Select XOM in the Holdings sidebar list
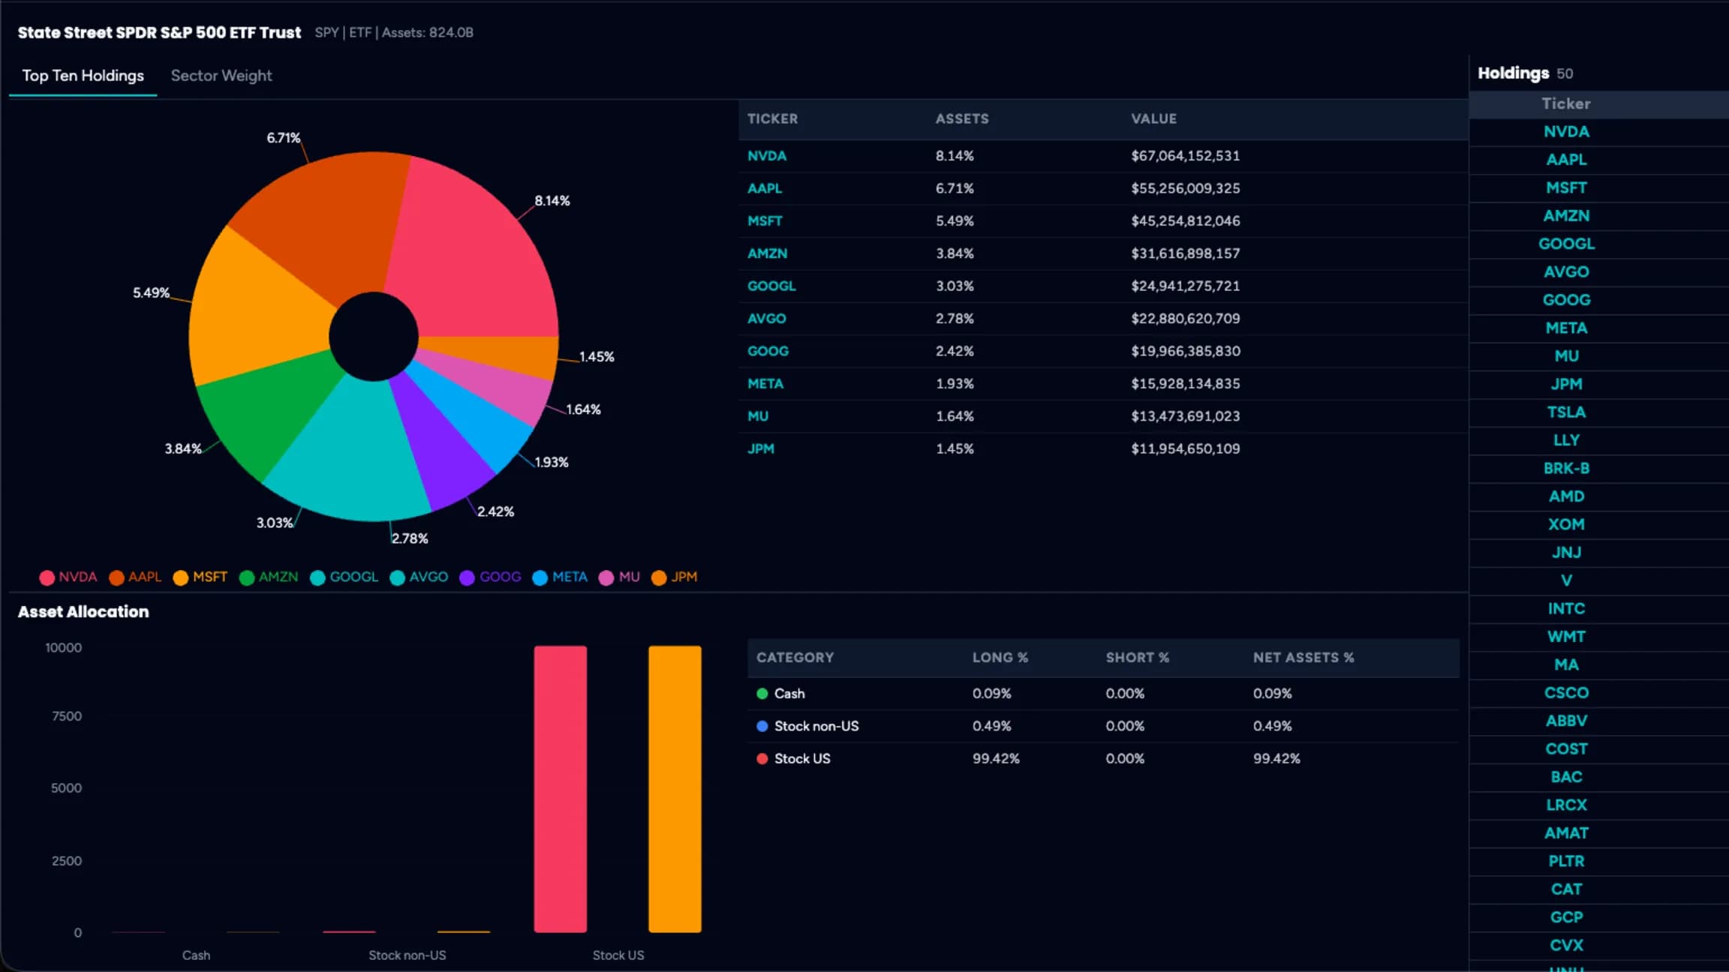The width and height of the screenshot is (1729, 972). point(1566,524)
